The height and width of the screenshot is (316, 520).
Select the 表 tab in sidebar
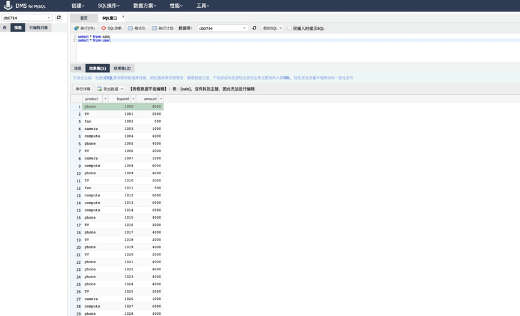click(x=5, y=28)
